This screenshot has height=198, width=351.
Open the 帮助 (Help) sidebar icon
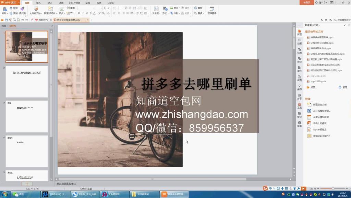(x=299, y=124)
